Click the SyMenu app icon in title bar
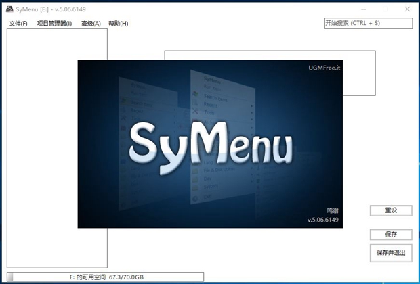This screenshot has height=284, width=420. [9, 9]
